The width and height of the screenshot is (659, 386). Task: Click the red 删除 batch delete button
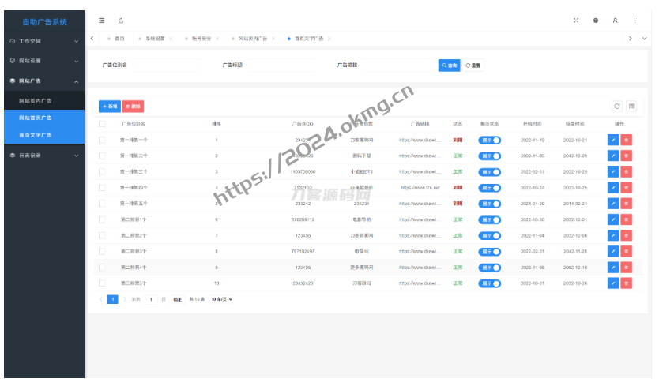click(133, 107)
